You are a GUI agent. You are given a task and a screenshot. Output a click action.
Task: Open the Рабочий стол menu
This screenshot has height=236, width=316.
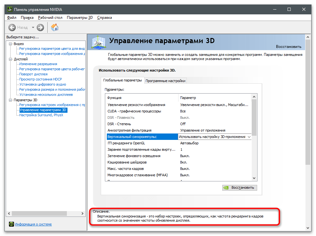[x=50, y=18]
